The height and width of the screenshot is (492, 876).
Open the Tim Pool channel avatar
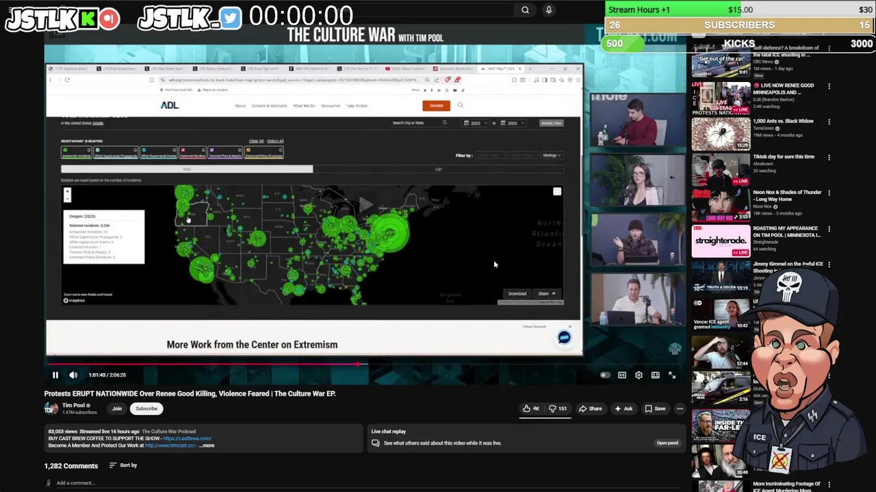pyautogui.click(x=51, y=409)
